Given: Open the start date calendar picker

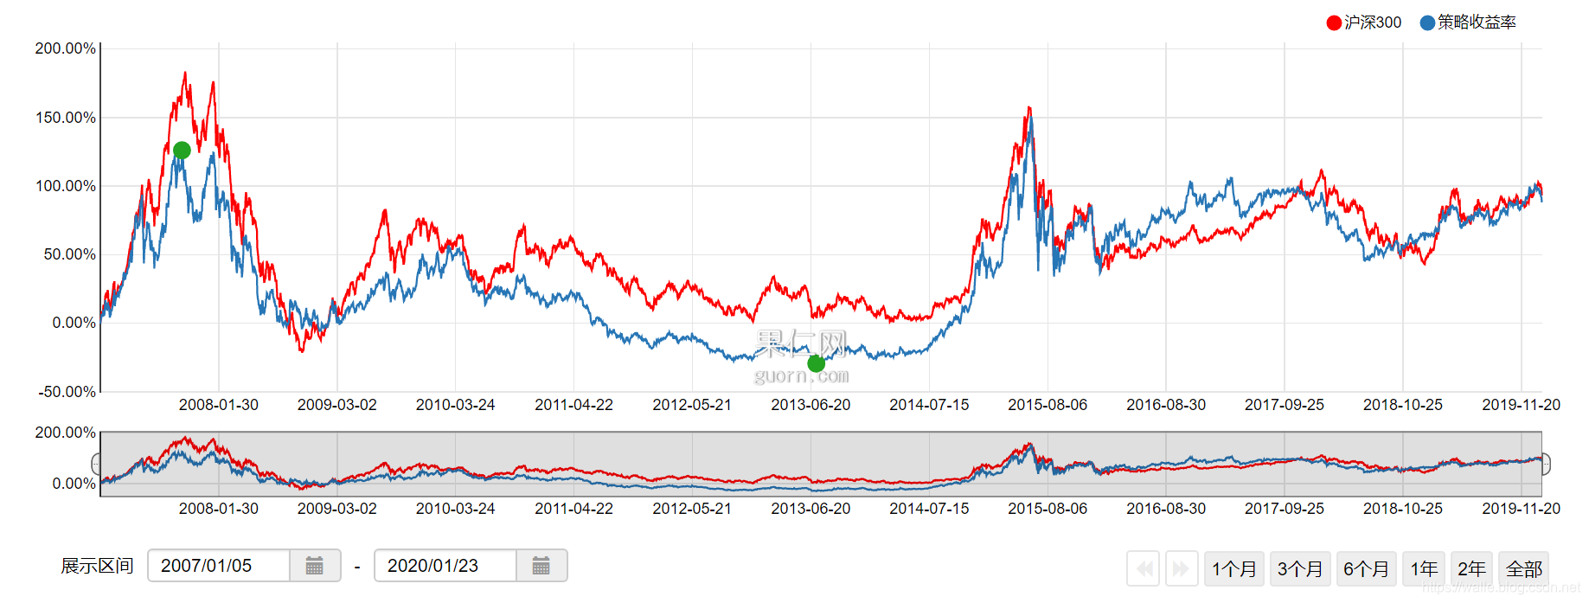Looking at the screenshot, I should [x=315, y=566].
